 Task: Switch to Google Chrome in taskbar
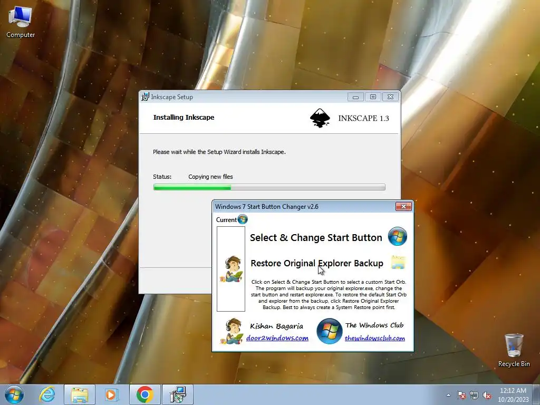click(144, 394)
